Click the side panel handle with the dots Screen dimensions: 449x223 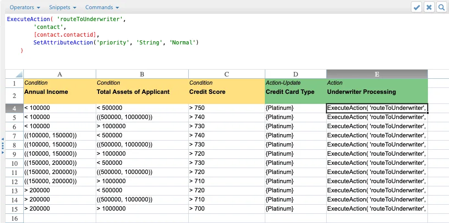[3, 146]
